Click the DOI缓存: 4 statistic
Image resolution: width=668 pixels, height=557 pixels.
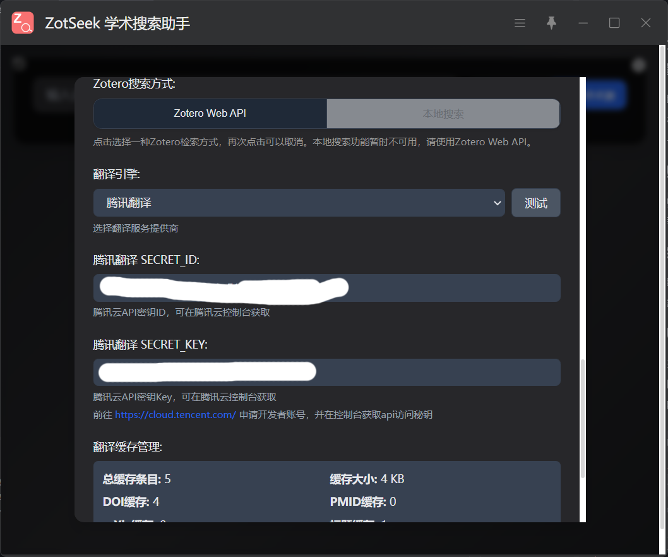point(131,501)
